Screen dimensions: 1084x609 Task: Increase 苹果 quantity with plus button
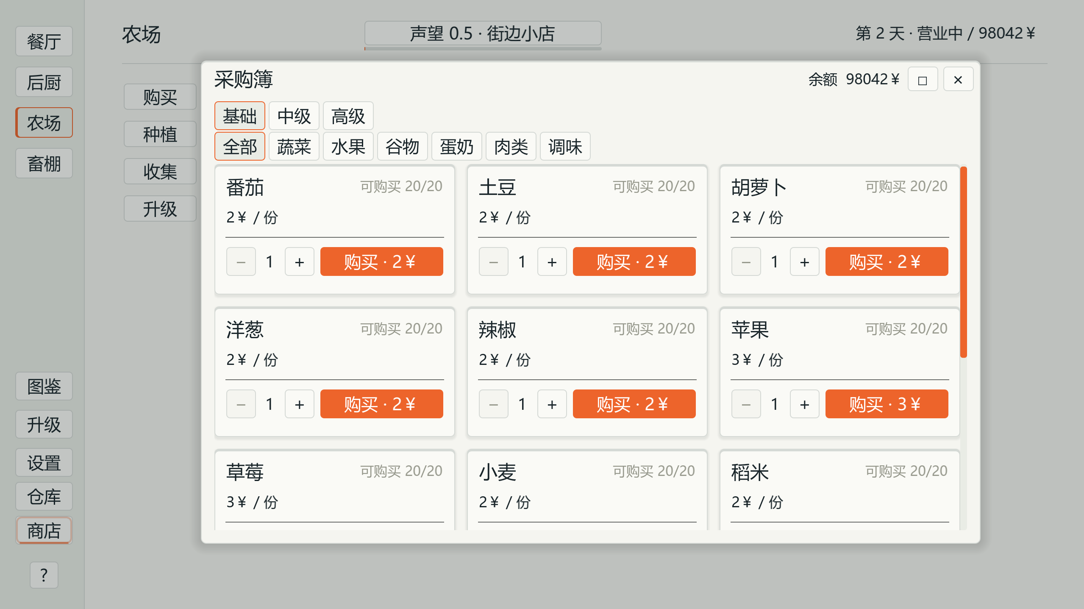pyautogui.click(x=804, y=404)
